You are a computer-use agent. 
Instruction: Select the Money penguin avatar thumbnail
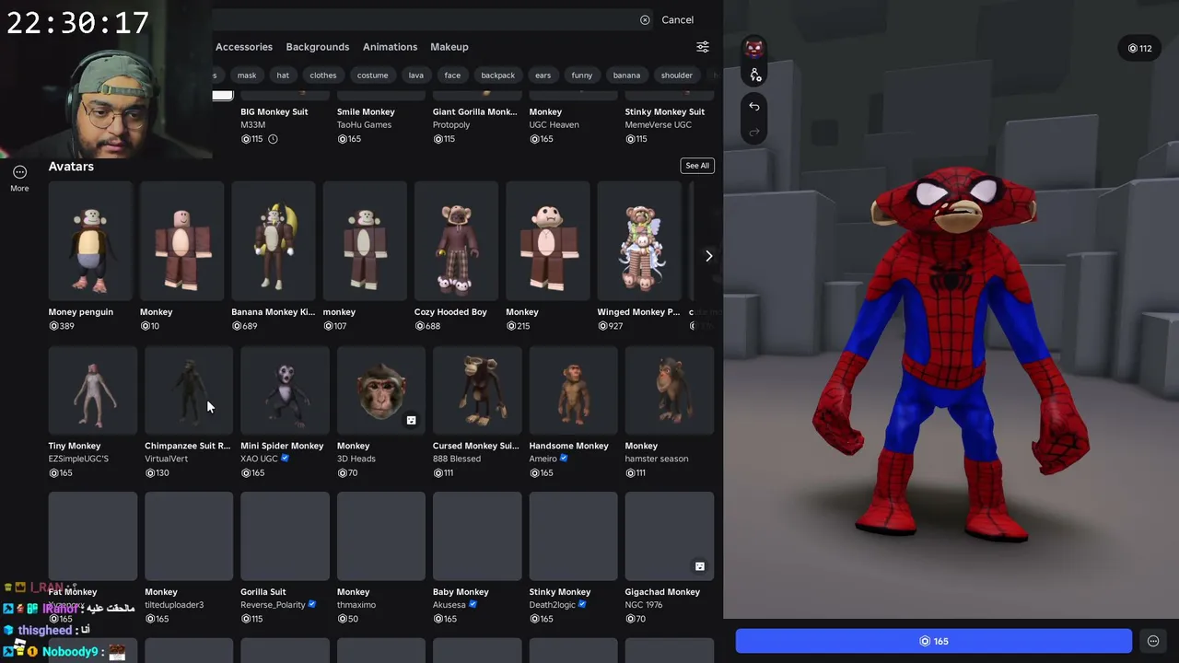[90, 241]
